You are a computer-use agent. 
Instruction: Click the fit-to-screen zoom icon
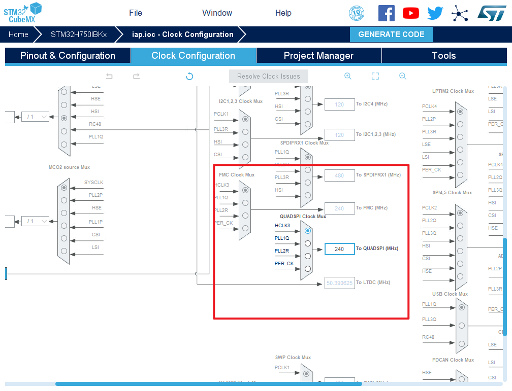pyautogui.click(x=375, y=76)
